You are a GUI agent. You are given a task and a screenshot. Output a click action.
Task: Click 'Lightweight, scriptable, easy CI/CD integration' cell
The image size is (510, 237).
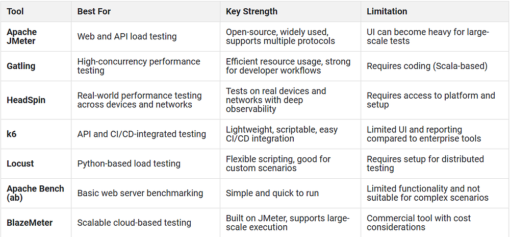click(x=282, y=134)
